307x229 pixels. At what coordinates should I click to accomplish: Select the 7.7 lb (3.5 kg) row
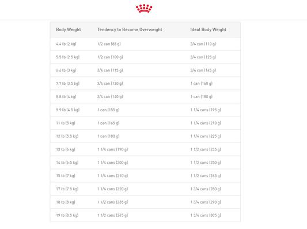pos(145,84)
